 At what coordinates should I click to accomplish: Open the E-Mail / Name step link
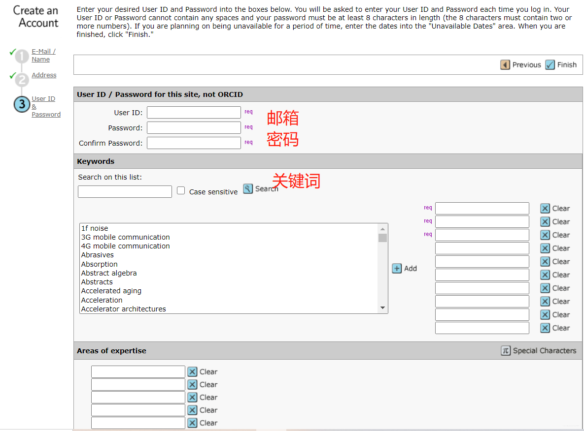point(43,56)
